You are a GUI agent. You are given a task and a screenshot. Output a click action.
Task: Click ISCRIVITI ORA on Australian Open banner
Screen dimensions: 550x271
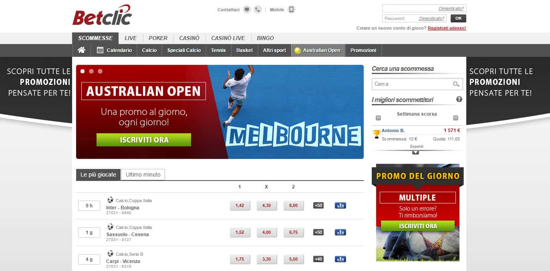pos(144,140)
